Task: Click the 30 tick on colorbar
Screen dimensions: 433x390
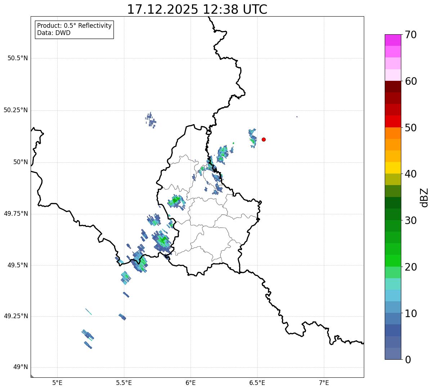Action: click(411, 220)
